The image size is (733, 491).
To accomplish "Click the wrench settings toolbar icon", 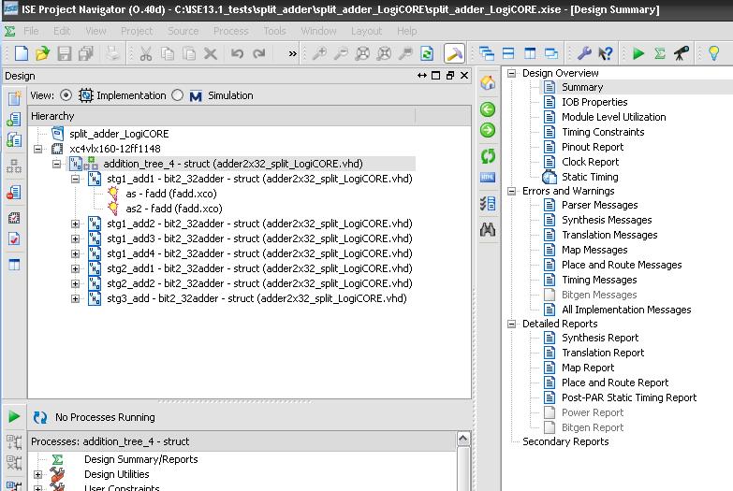I will pos(584,53).
